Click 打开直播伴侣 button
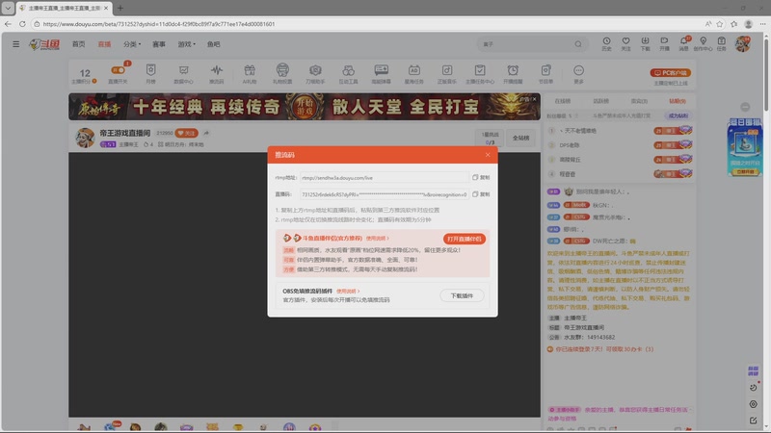 coord(465,239)
